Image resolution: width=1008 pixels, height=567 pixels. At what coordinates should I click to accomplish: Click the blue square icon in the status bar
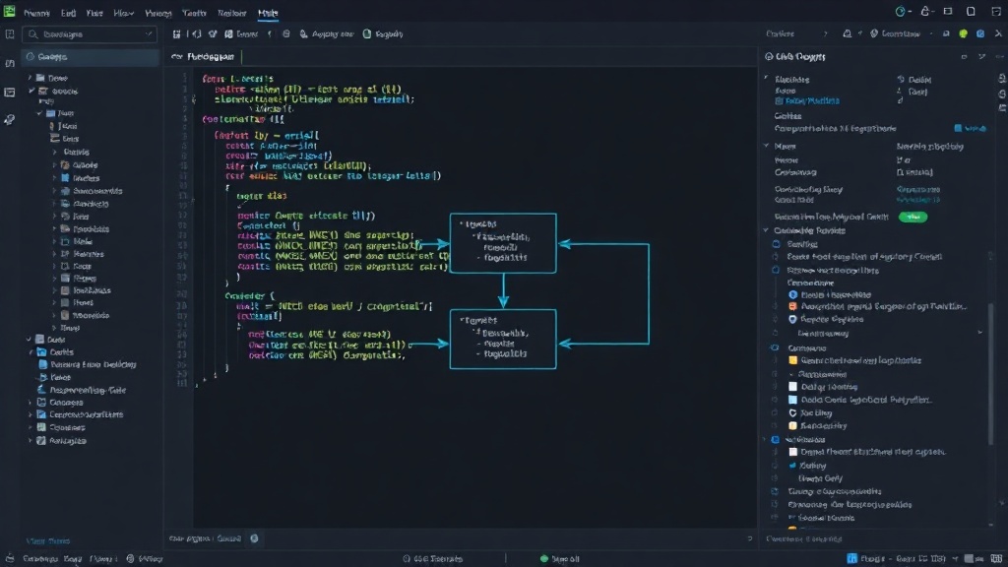(851, 558)
